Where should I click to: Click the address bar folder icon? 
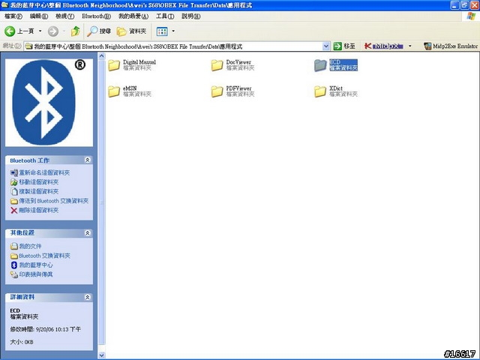pos(28,46)
